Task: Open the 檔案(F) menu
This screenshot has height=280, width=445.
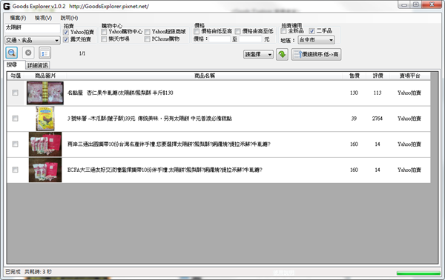Action: pyautogui.click(x=18, y=18)
